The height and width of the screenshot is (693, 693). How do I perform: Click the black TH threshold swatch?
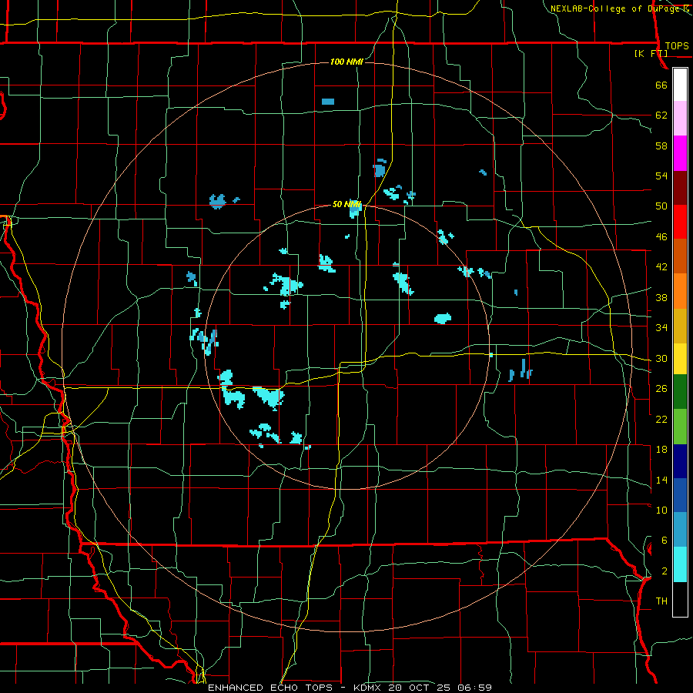point(680,599)
